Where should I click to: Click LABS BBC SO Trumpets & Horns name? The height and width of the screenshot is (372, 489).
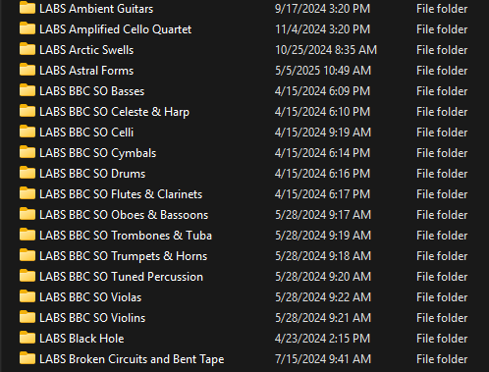tap(123, 256)
